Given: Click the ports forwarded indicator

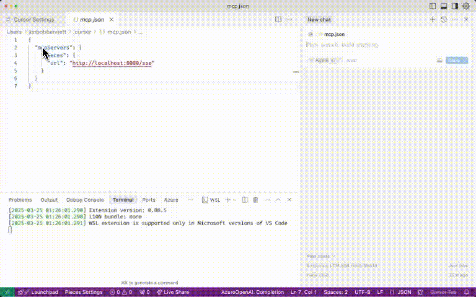Looking at the screenshot, I should [x=144, y=292].
